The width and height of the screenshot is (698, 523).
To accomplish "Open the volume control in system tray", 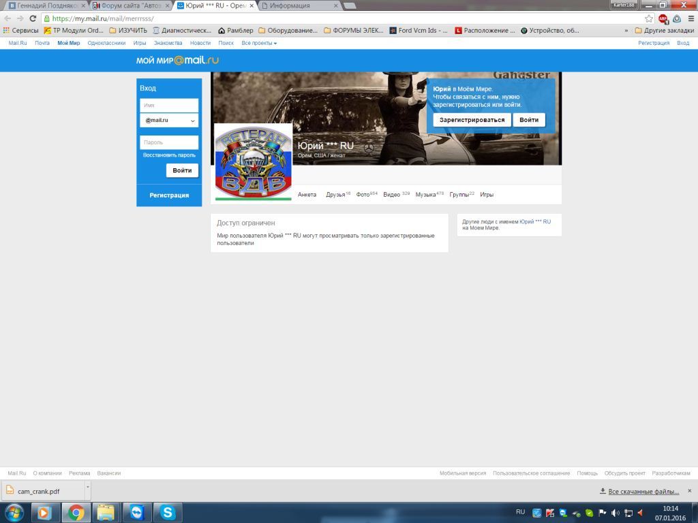I will tap(616, 513).
